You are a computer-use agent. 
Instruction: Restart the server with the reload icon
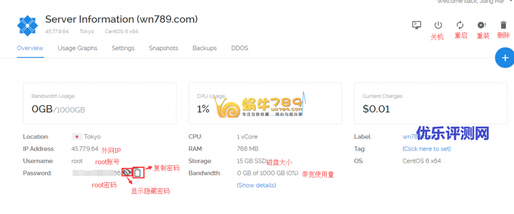[x=460, y=25]
